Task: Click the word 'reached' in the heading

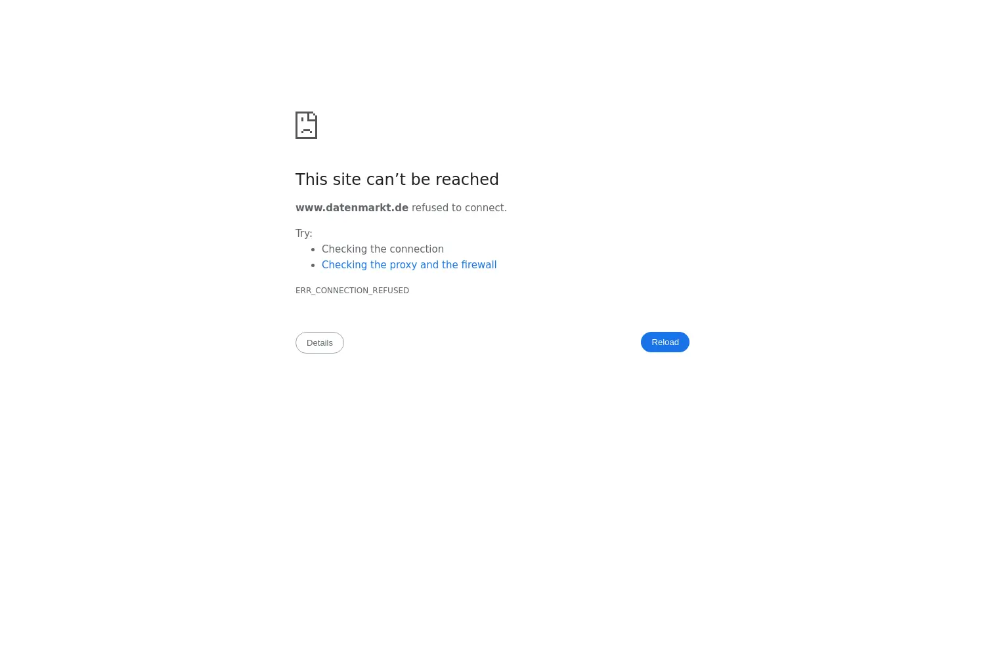Action: pyautogui.click(x=467, y=179)
